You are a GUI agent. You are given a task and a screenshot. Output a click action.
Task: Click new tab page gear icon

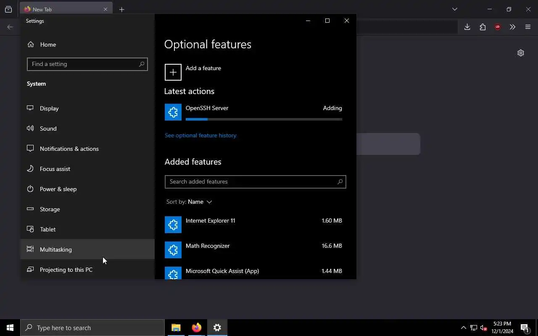click(521, 53)
